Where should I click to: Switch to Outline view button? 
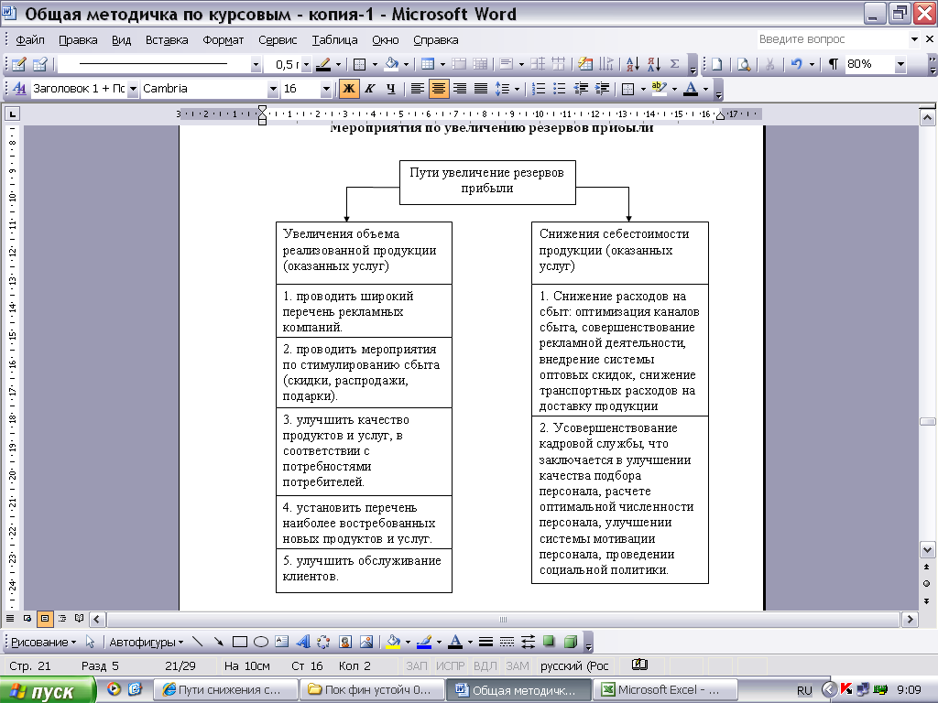coord(62,619)
